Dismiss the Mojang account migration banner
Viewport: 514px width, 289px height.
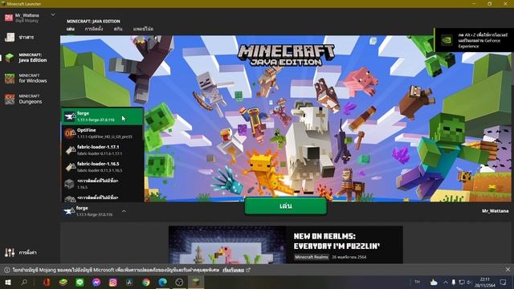508,270
